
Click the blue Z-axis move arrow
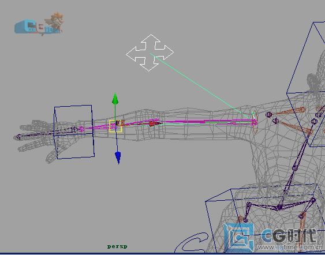click(118, 157)
